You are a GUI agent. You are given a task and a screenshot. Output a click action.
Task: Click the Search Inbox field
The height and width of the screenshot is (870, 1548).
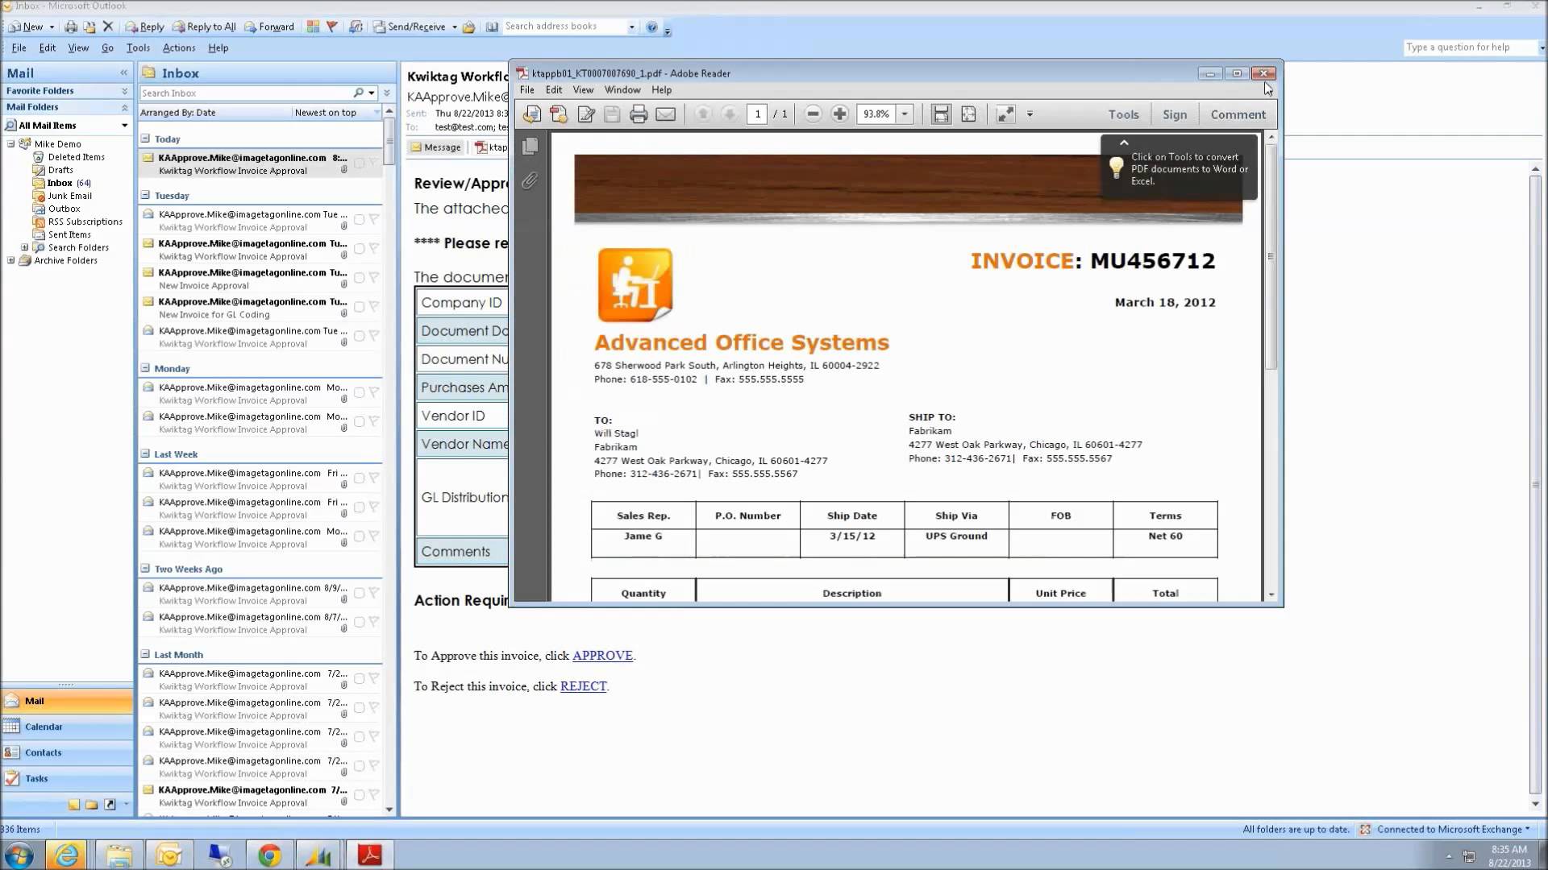[x=246, y=93]
